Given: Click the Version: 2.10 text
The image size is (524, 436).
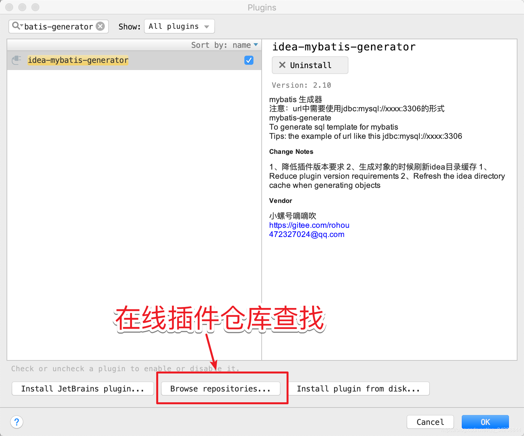Looking at the screenshot, I should point(301,85).
